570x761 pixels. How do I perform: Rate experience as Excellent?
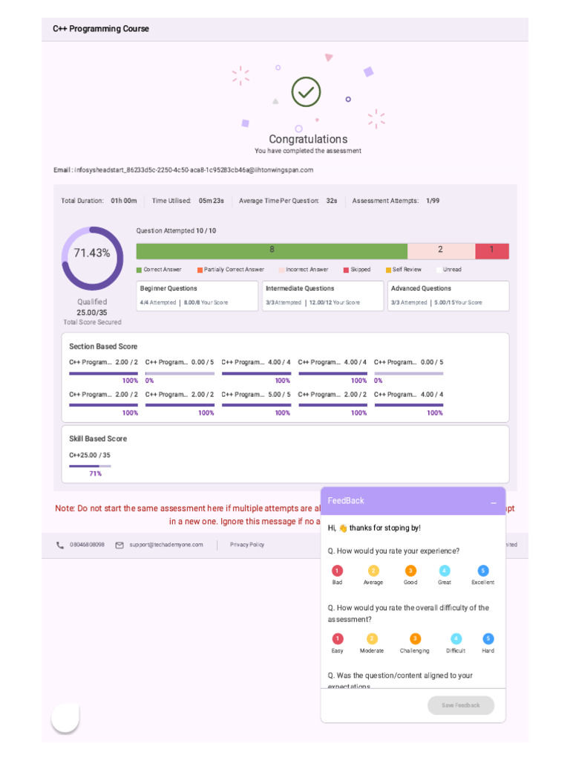click(482, 571)
